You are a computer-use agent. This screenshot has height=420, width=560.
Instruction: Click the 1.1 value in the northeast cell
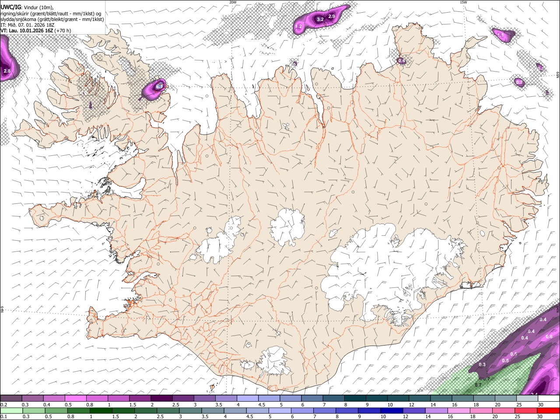[x=501, y=35]
